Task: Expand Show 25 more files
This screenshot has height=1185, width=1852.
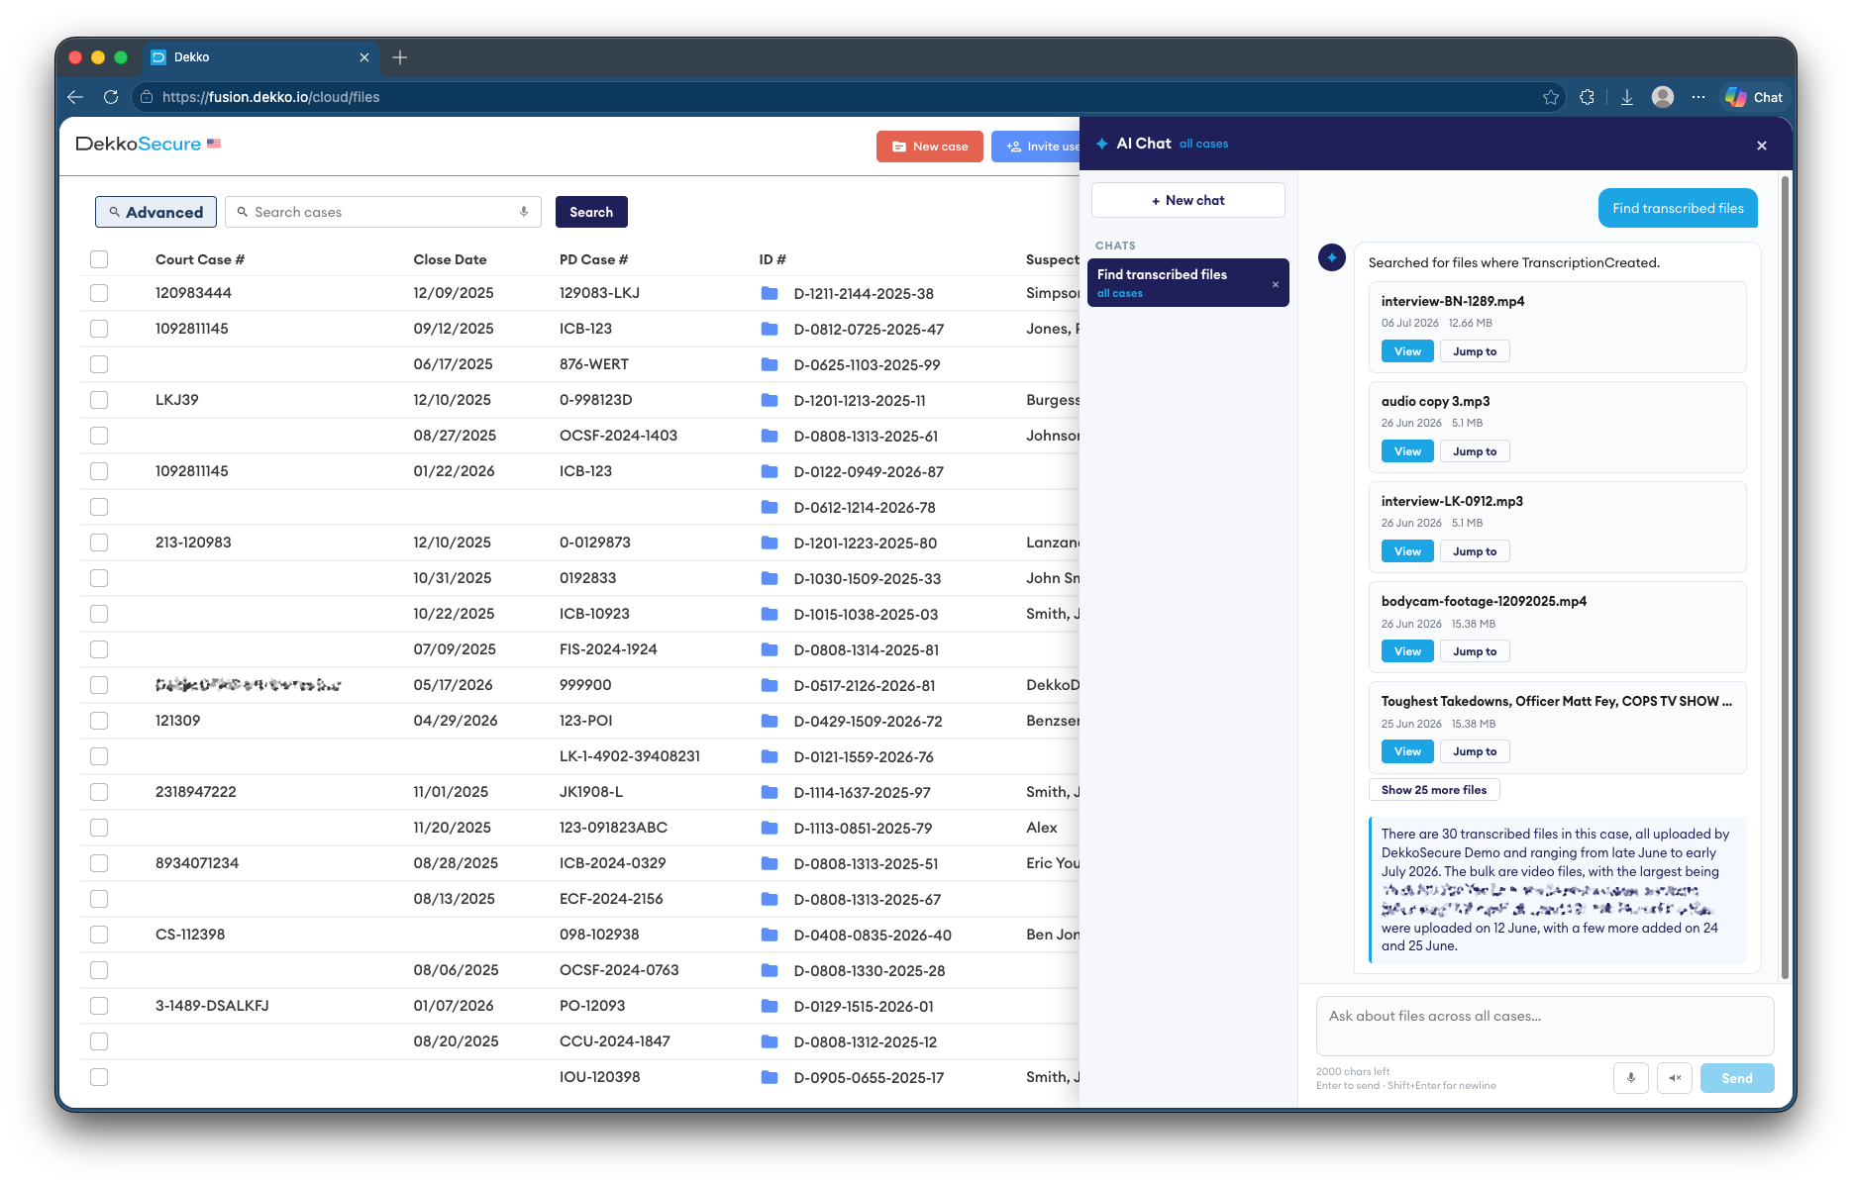Action: [x=1434, y=790]
